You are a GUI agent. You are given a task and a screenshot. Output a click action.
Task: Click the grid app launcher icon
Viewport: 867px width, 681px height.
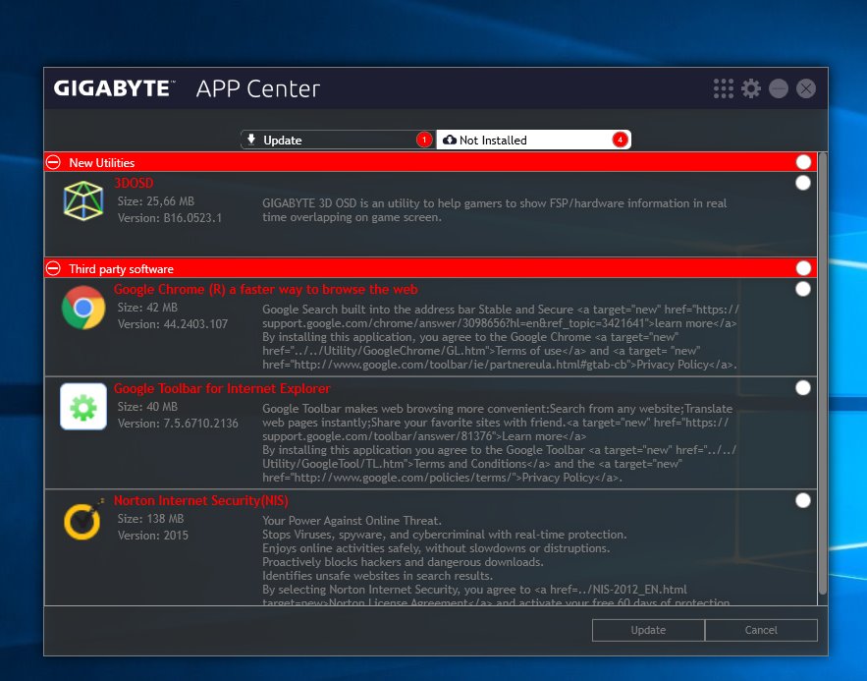[723, 87]
